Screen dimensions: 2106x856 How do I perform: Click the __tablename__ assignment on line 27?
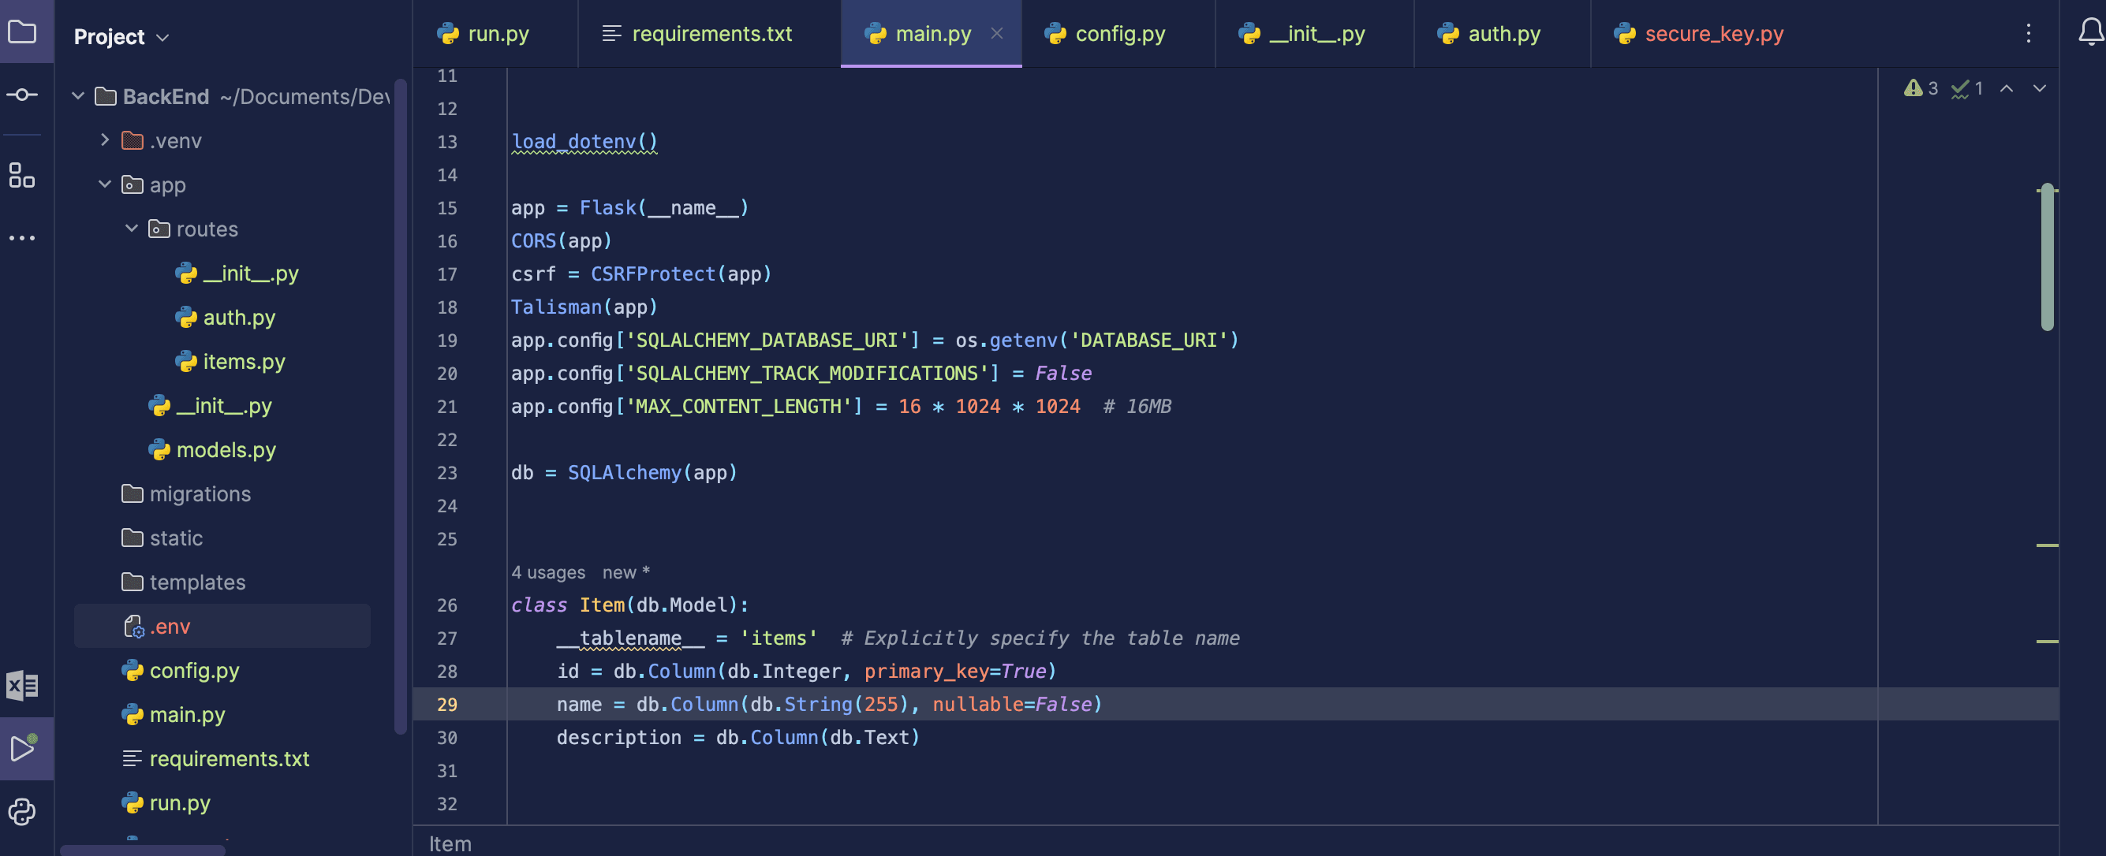coord(687,638)
